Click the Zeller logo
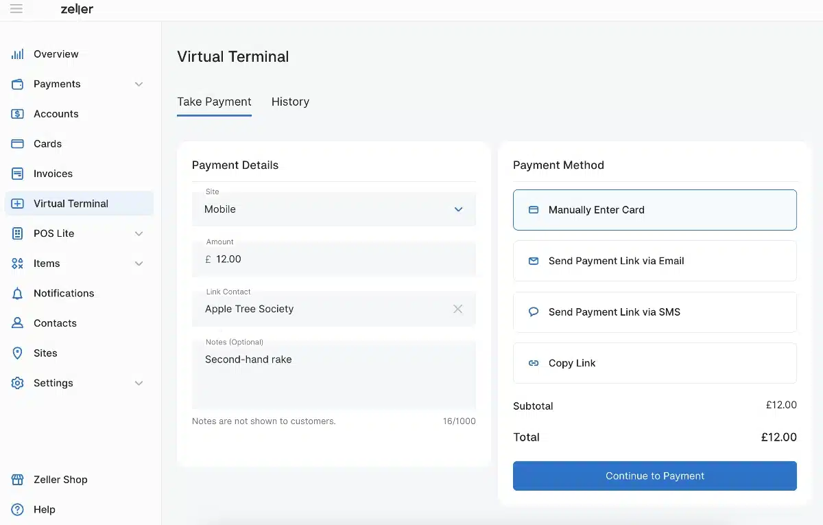 click(77, 10)
